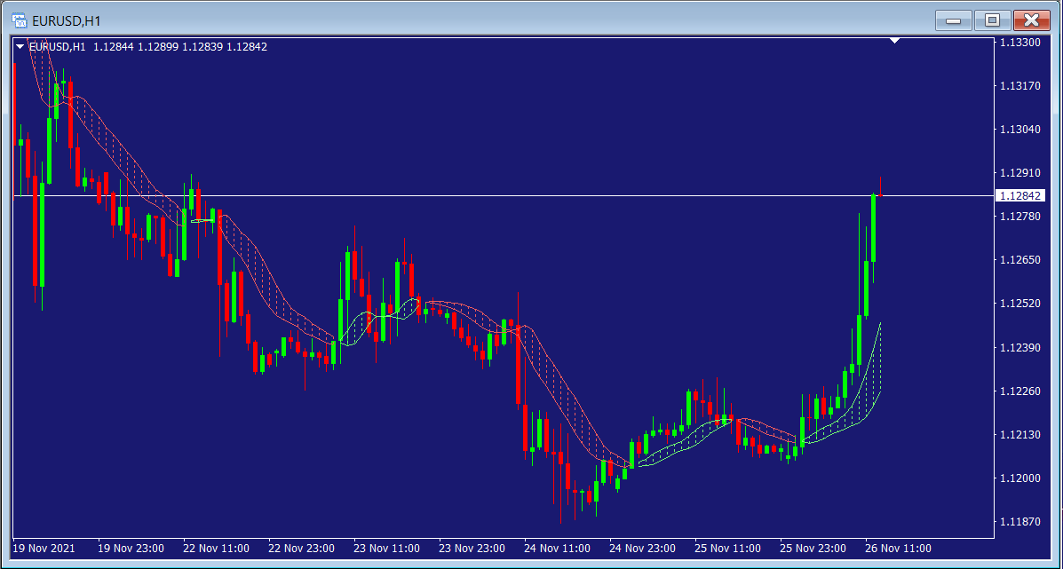Click the EURUSD,H1 title bar text
Viewport: 1063px width, 569px height.
(x=66, y=20)
